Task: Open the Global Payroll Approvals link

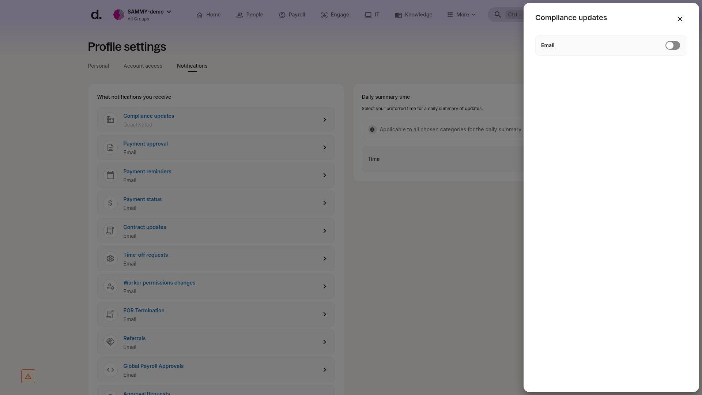Action: click(x=153, y=366)
